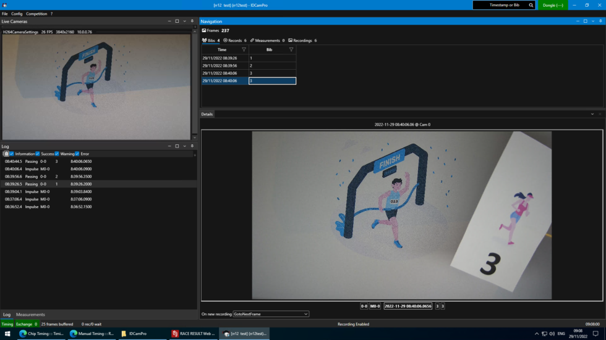Uncheck the Information log filter

click(x=12, y=154)
